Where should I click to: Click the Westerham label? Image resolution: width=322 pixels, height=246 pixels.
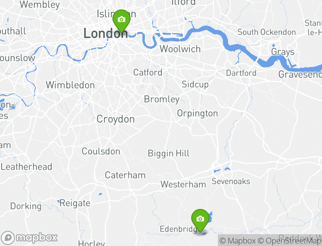click(183, 184)
